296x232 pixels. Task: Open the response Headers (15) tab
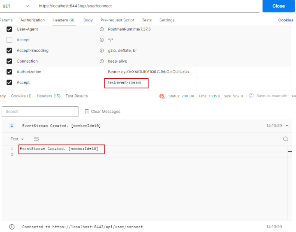49,96
